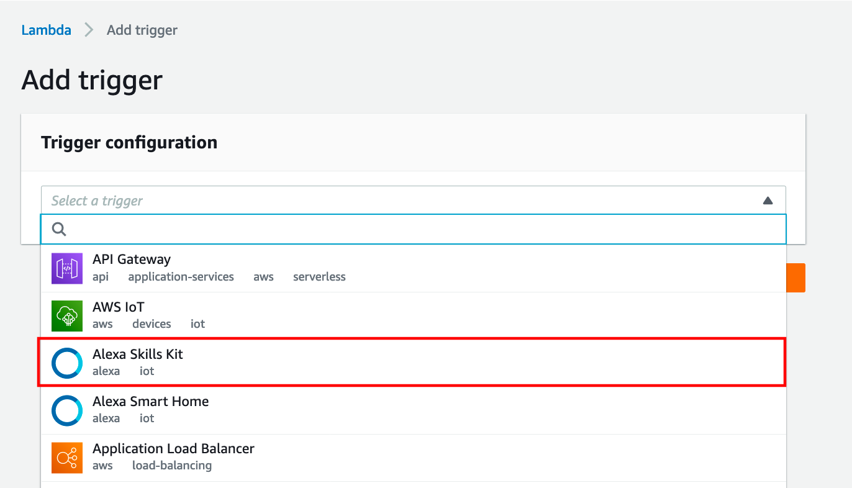Collapse the Select a trigger dropdown arrow
This screenshot has height=488, width=852.
point(768,201)
